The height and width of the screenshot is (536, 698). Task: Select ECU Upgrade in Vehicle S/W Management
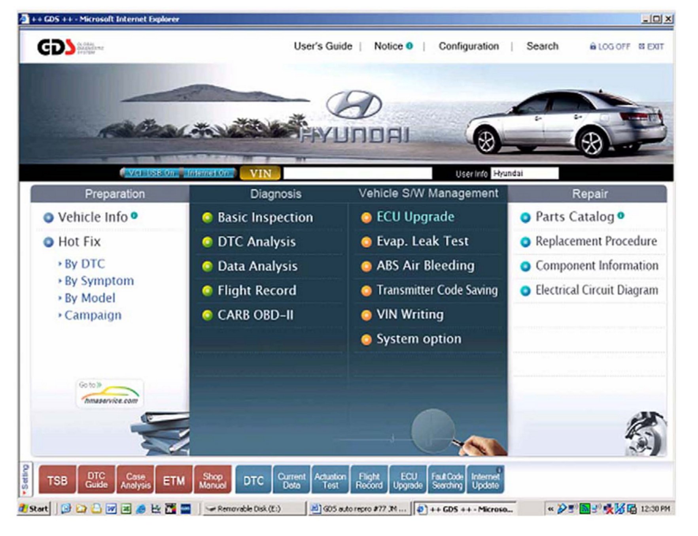point(415,217)
